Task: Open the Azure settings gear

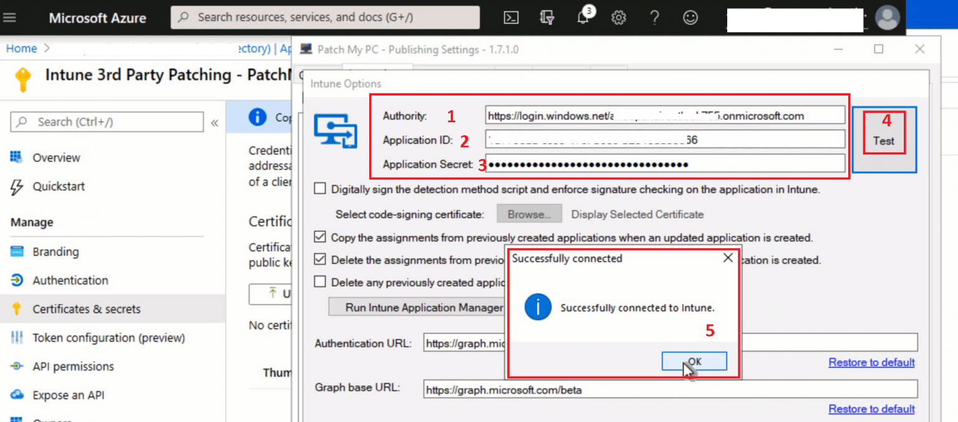Action: point(619,18)
